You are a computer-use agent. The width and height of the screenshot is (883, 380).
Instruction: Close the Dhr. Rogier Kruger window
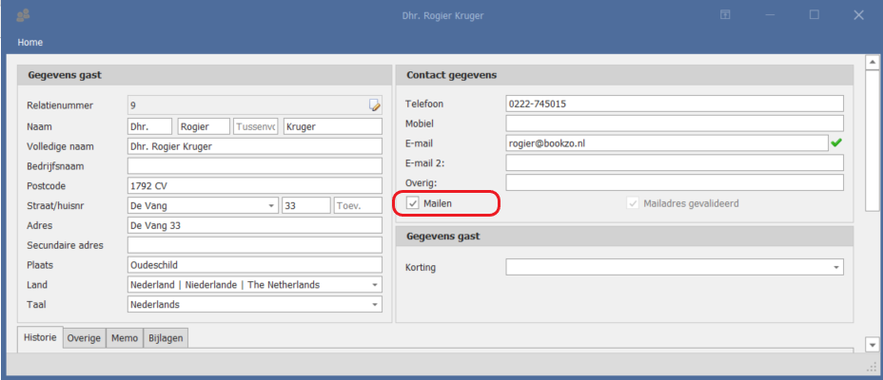coord(859,15)
